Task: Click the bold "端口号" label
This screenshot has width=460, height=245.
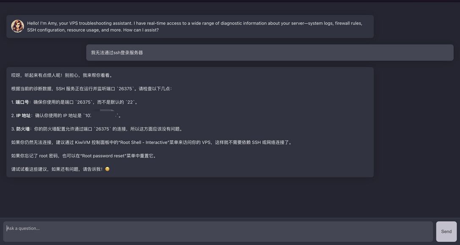Action: click(22, 102)
